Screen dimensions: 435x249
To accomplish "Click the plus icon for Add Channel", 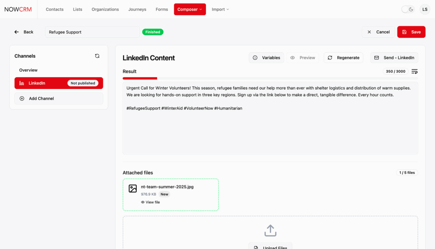I will 22,98.
